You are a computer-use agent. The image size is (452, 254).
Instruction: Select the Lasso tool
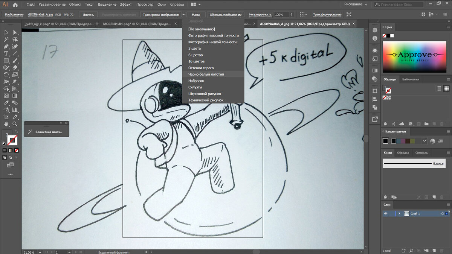15,40
